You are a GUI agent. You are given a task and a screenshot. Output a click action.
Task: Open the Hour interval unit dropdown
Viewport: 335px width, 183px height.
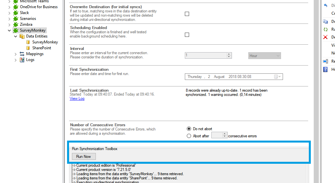264,56
